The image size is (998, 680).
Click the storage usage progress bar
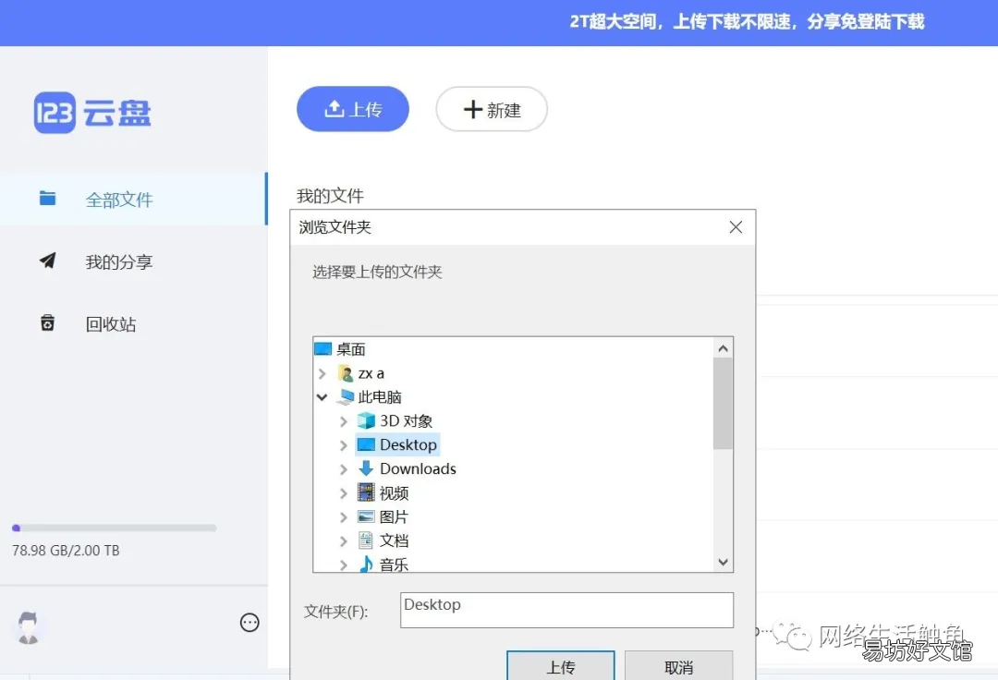pos(115,528)
